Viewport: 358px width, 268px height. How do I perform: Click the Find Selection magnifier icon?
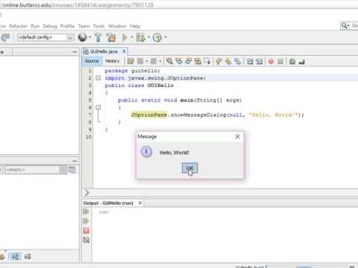[x=169, y=61]
